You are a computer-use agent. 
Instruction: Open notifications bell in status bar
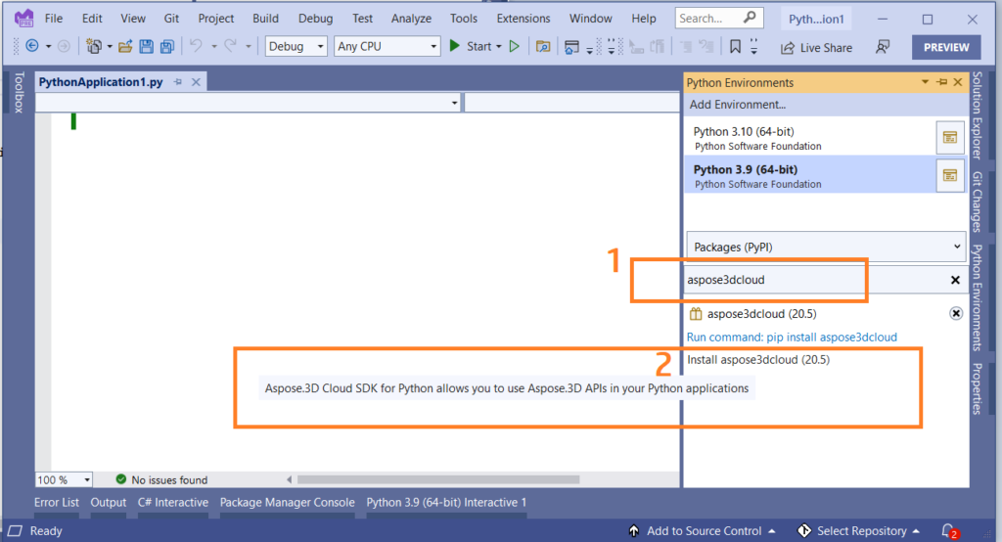pyautogui.click(x=949, y=530)
